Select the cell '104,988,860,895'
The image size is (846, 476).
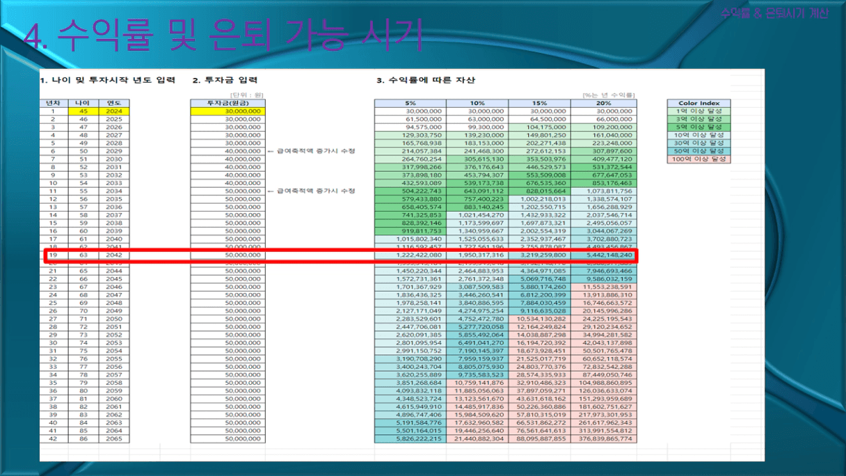pyautogui.click(x=602, y=383)
